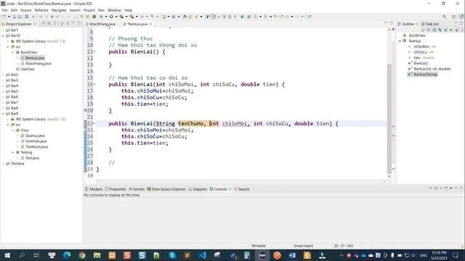
Task: Open the File menu
Action: click(4, 10)
